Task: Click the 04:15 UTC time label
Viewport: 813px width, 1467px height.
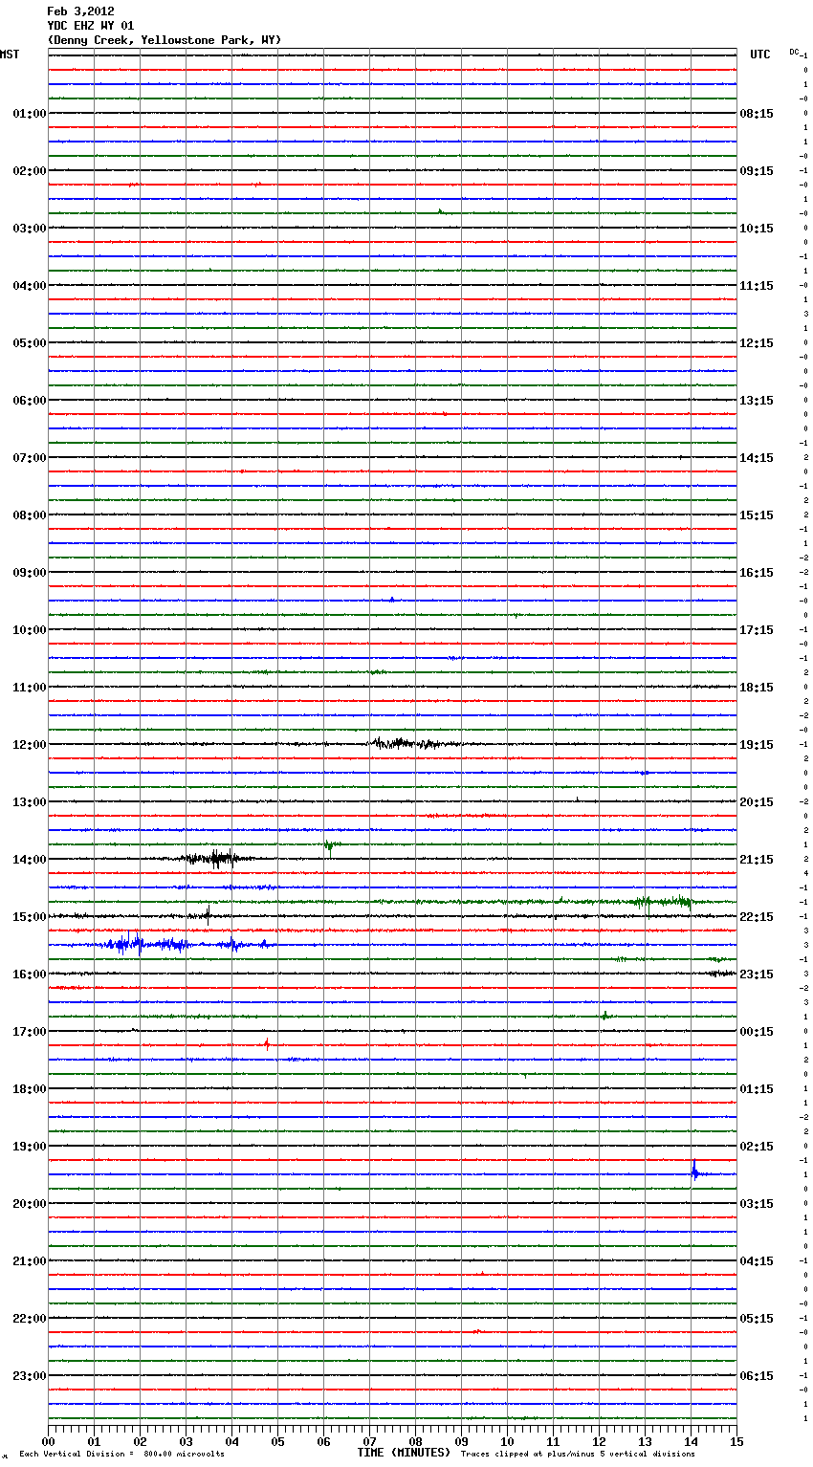Action: (757, 1260)
